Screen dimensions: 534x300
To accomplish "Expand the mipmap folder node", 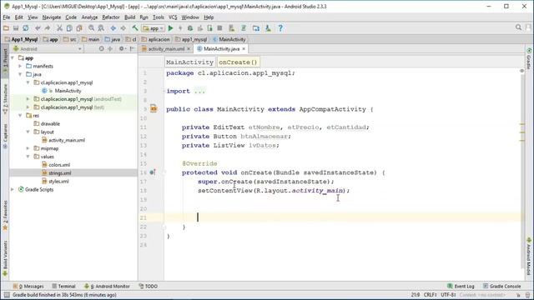I will [28, 148].
